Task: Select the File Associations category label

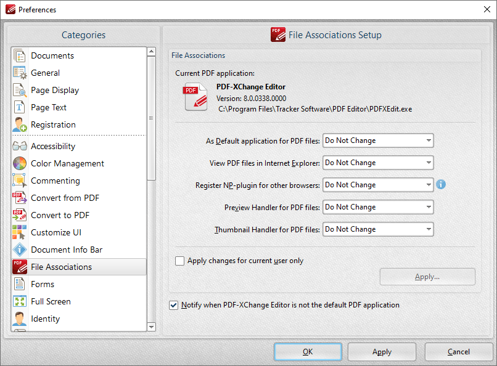Action: point(62,267)
